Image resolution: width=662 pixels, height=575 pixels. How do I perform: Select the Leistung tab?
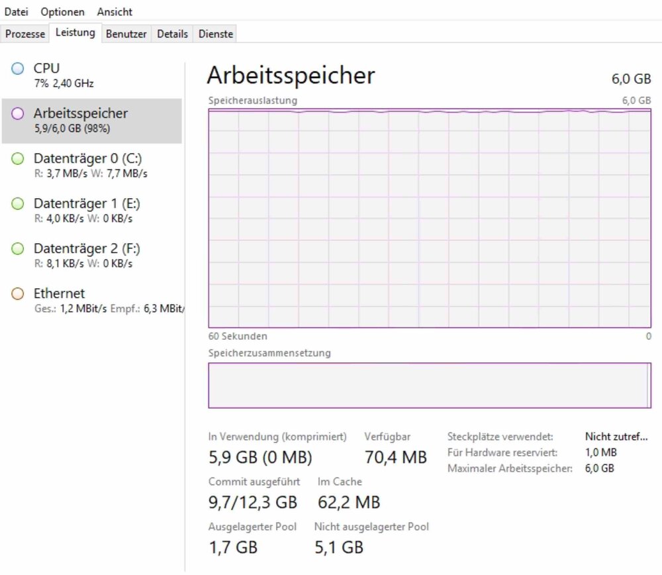point(75,32)
